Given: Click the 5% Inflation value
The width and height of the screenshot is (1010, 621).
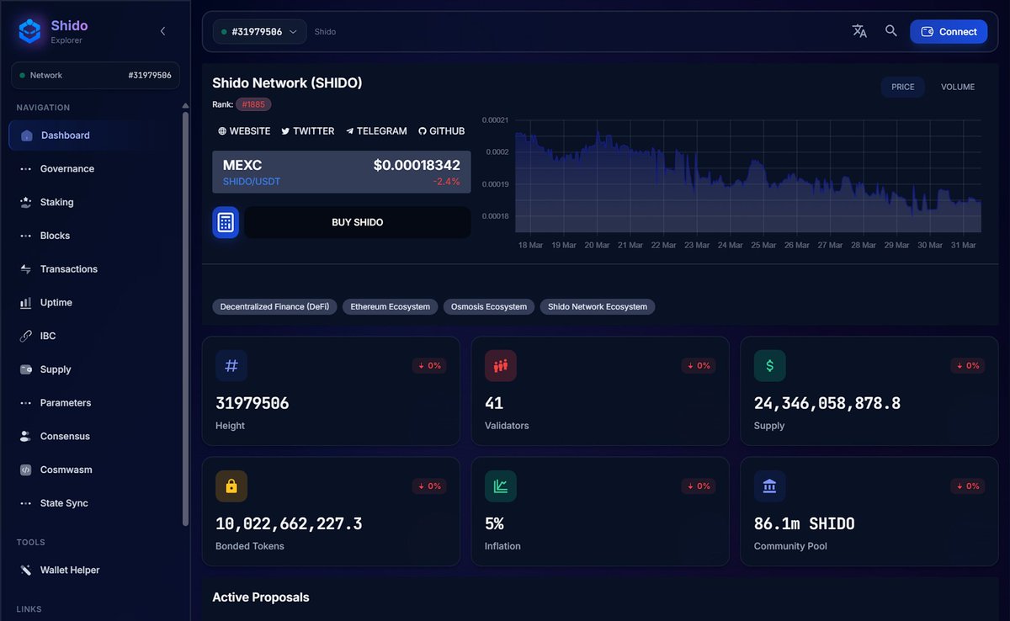Looking at the screenshot, I should tap(494, 523).
